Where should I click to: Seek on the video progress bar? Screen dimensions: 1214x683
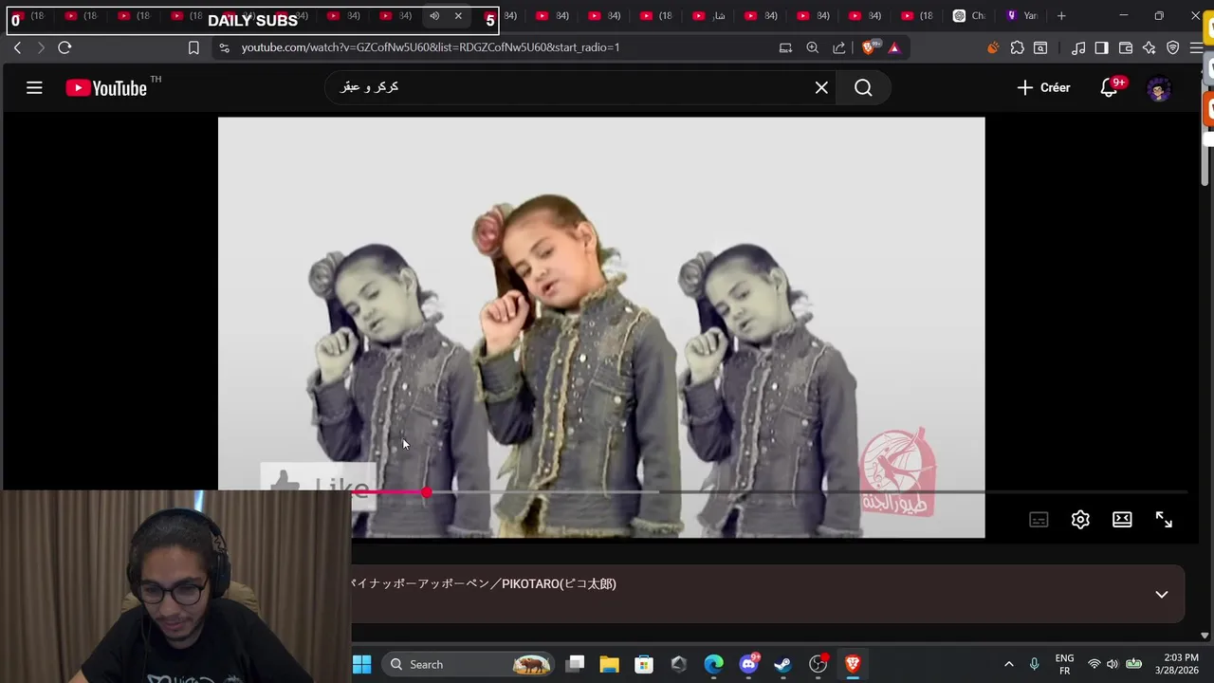pyautogui.click(x=768, y=492)
